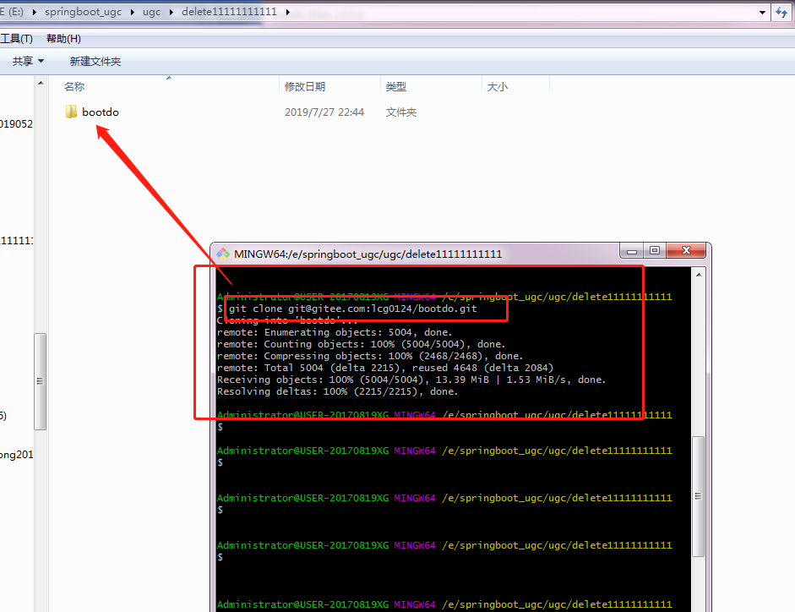Maximize the MINGW64 terminal window
Screen dimensions: 795x612
(x=655, y=251)
